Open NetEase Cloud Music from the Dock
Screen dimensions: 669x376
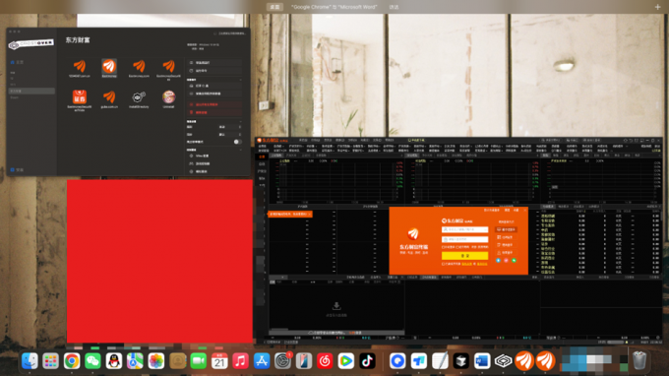[325, 361]
